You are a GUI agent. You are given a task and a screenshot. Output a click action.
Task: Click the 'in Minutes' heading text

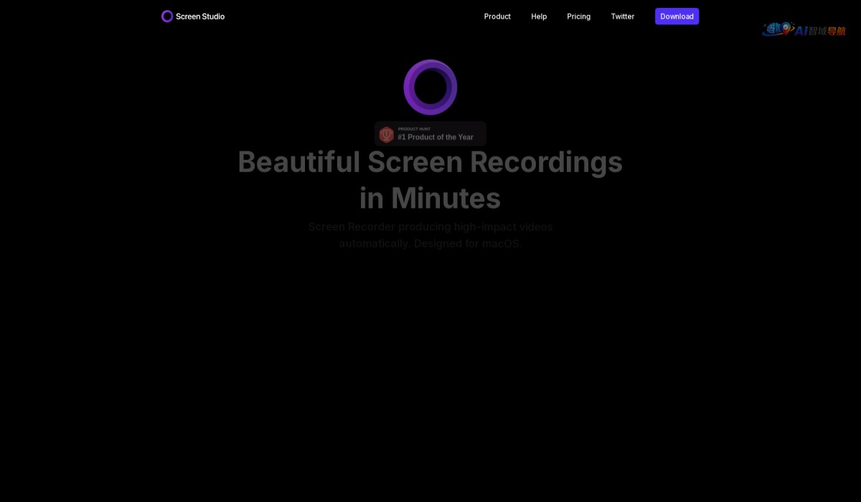click(430, 198)
